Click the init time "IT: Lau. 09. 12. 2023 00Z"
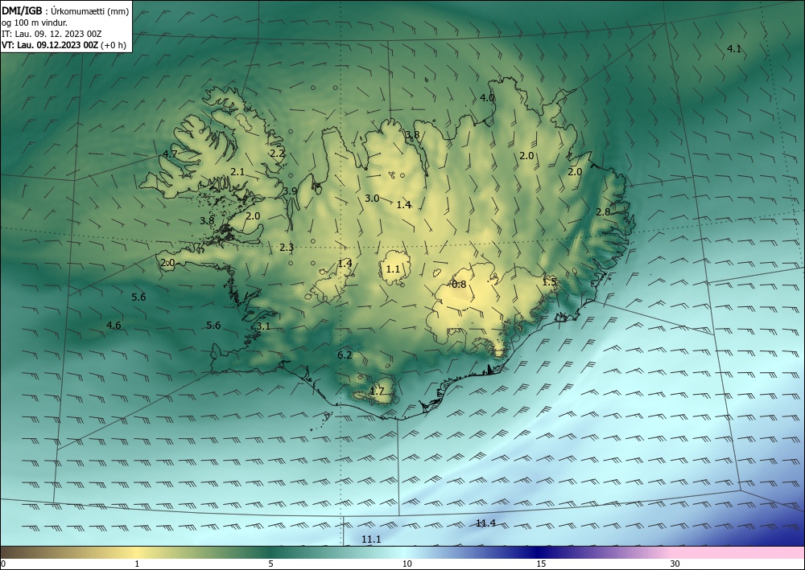 (x=52, y=35)
